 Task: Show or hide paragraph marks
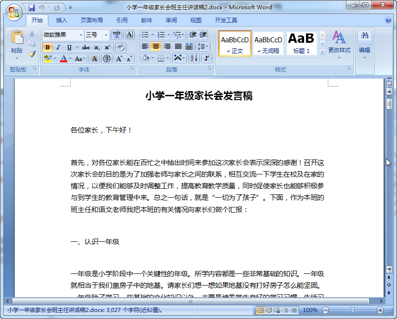tap(207, 58)
